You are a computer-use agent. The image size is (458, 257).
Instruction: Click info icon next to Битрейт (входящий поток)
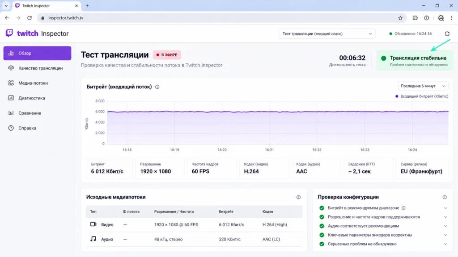pyautogui.click(x=157, y=87)
